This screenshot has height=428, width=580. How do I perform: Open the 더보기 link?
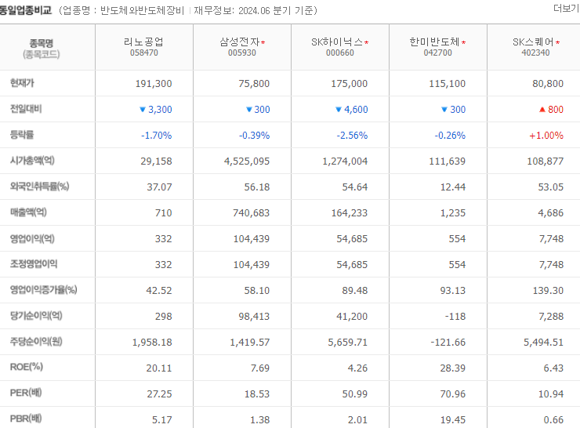coord(567,8)
